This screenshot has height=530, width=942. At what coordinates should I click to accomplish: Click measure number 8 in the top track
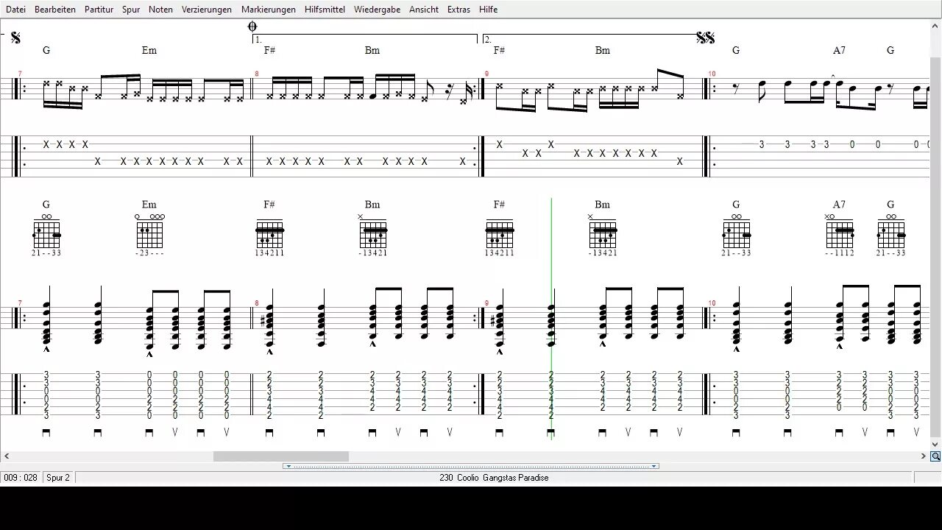(x=257, y=74)
